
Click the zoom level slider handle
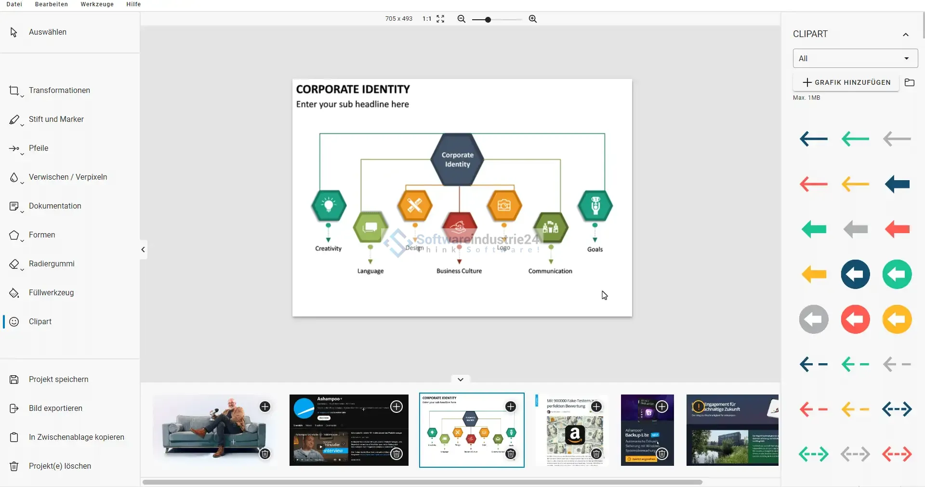[488, 20]
